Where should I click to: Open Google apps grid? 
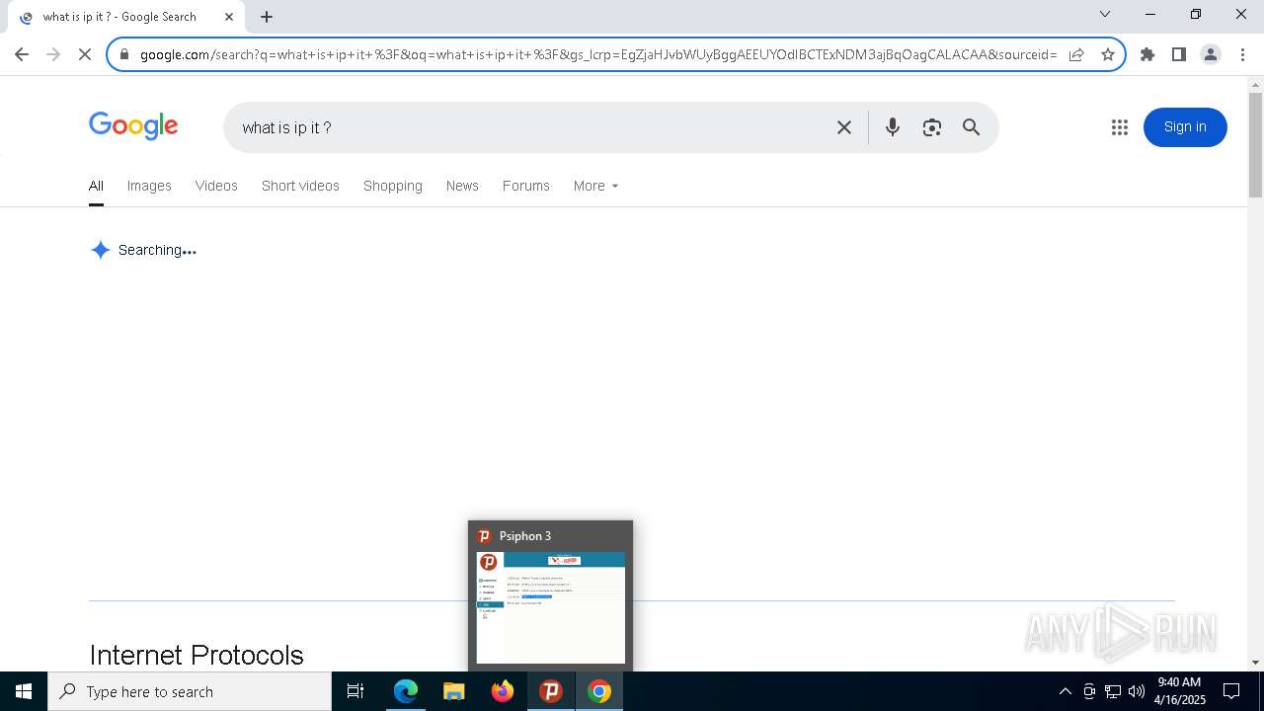pos(1119,127)
